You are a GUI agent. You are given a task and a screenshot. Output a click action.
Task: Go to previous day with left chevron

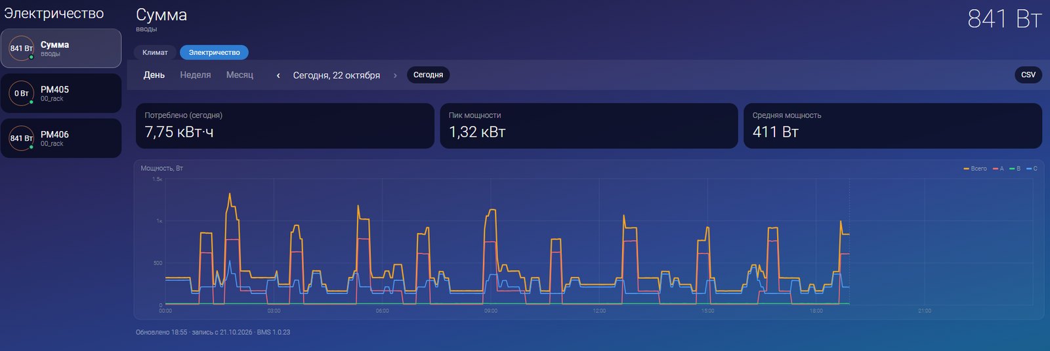point(278,75)
